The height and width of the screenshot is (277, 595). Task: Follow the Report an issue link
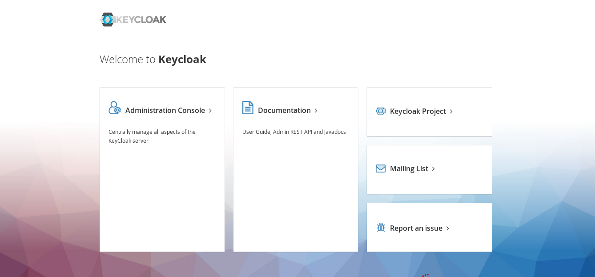(416, 228)
